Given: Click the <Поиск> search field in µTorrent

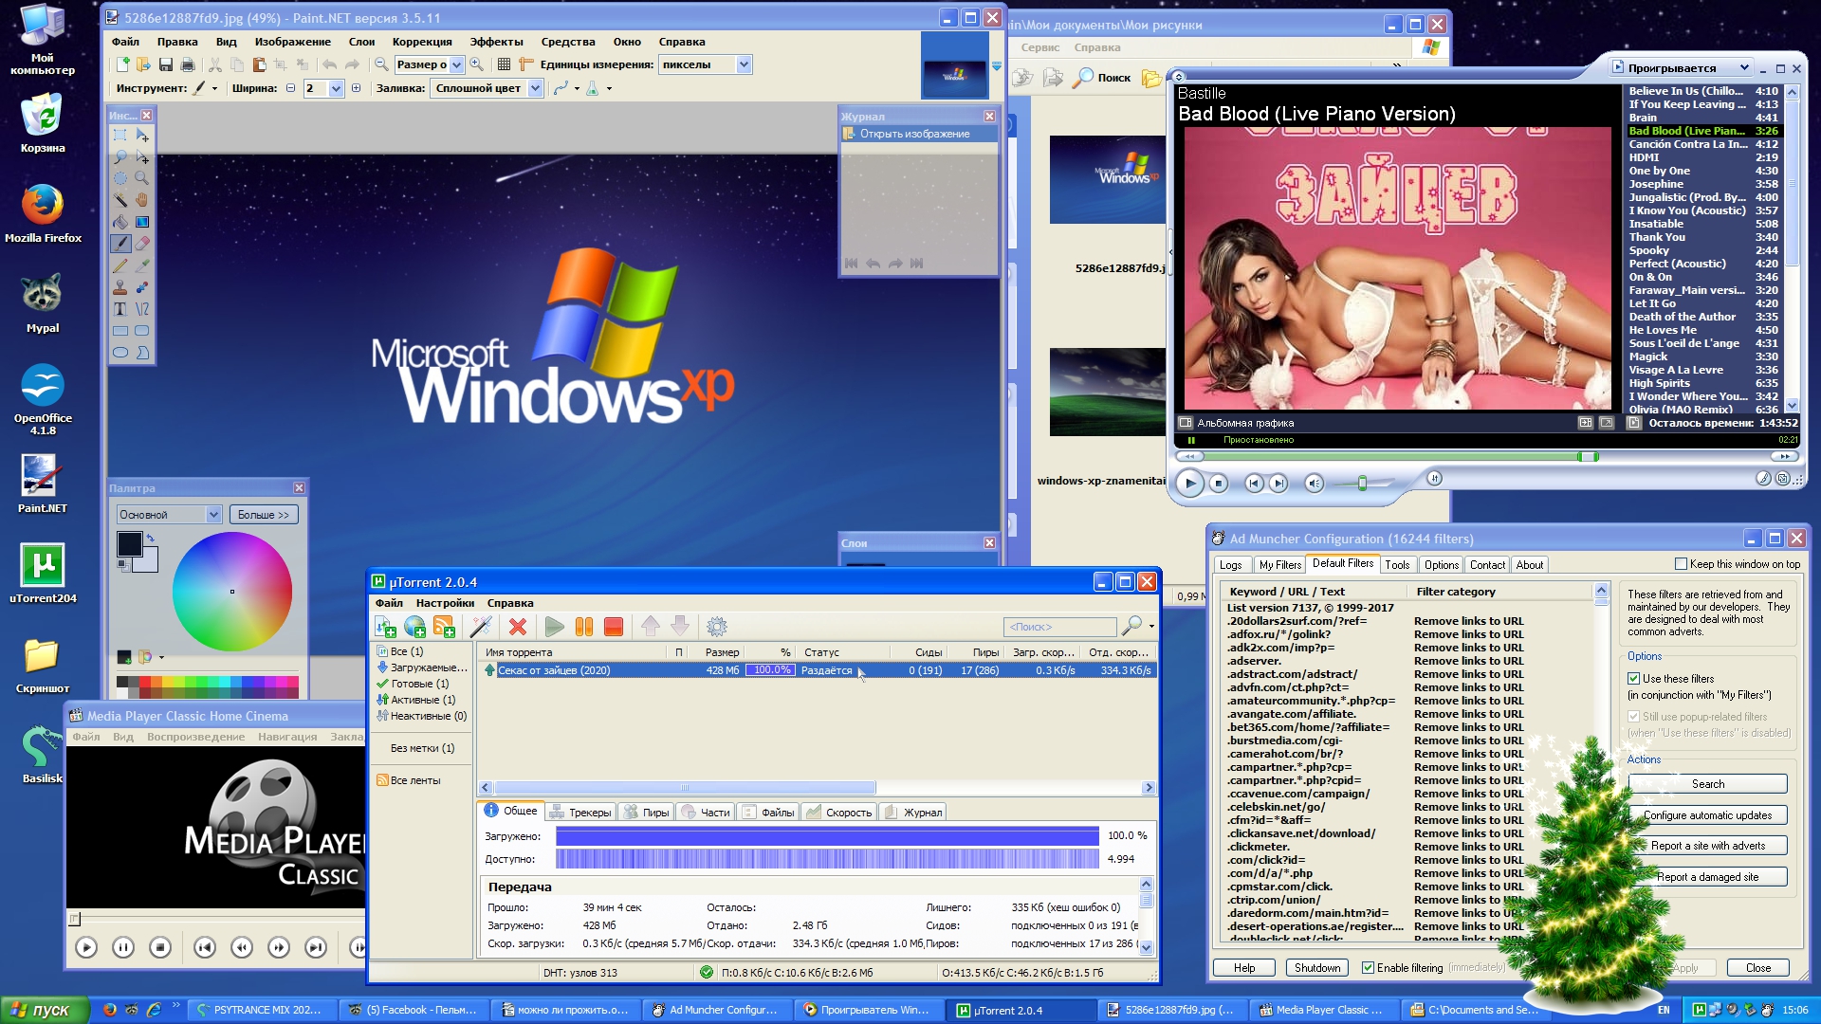Looking at the screenshot, I should (1059, 627).
